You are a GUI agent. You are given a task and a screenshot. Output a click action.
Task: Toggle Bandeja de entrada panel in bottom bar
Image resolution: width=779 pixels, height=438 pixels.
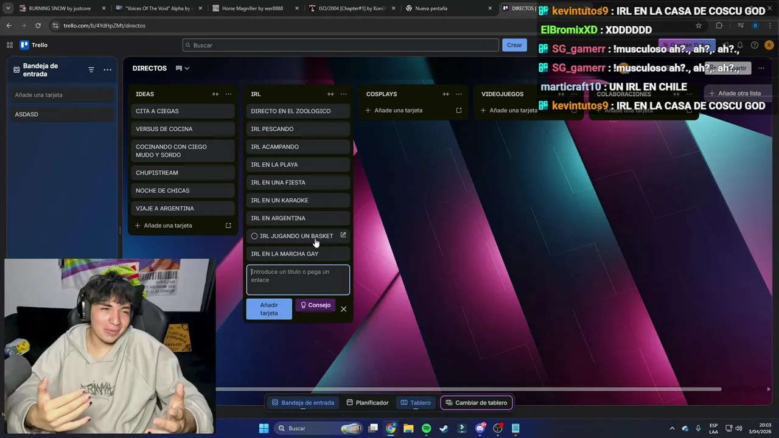(303, 403)
